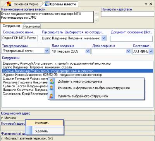This screenshot has width=155, height=141.
Task: Open the Реквизиты sub-tab
Action: (31, 26)
